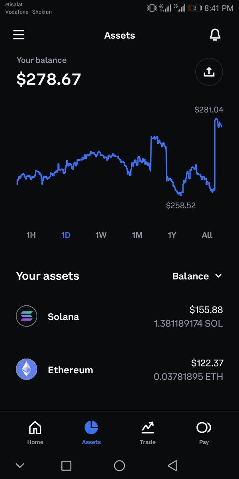Select the 1M chart time range
Viewport: 239px width, 479px height.
coord(137,235)
